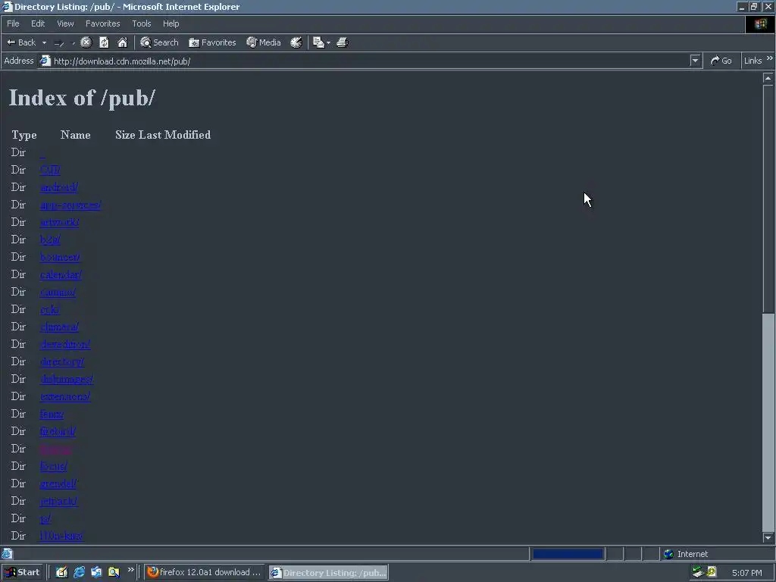776x582 pixels.
Task: Open the Tools menu
Action: pyautogui.click(x=142, y=23)
